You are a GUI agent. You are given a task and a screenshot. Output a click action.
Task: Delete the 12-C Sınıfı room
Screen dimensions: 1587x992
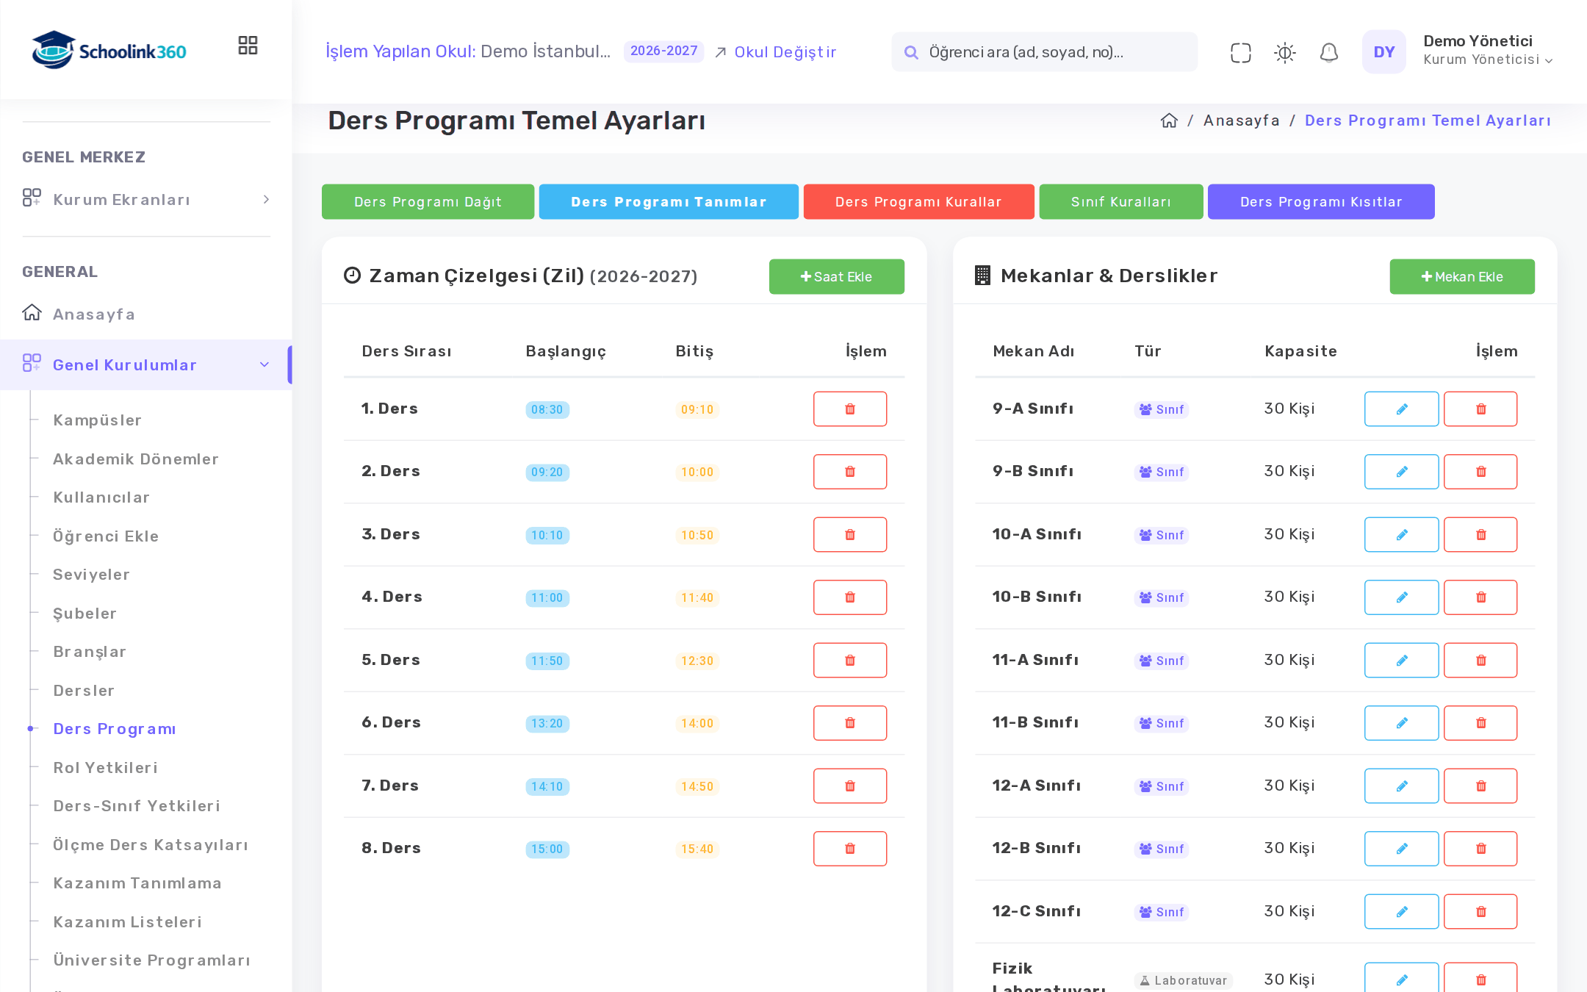click(x=1480, y=911)
